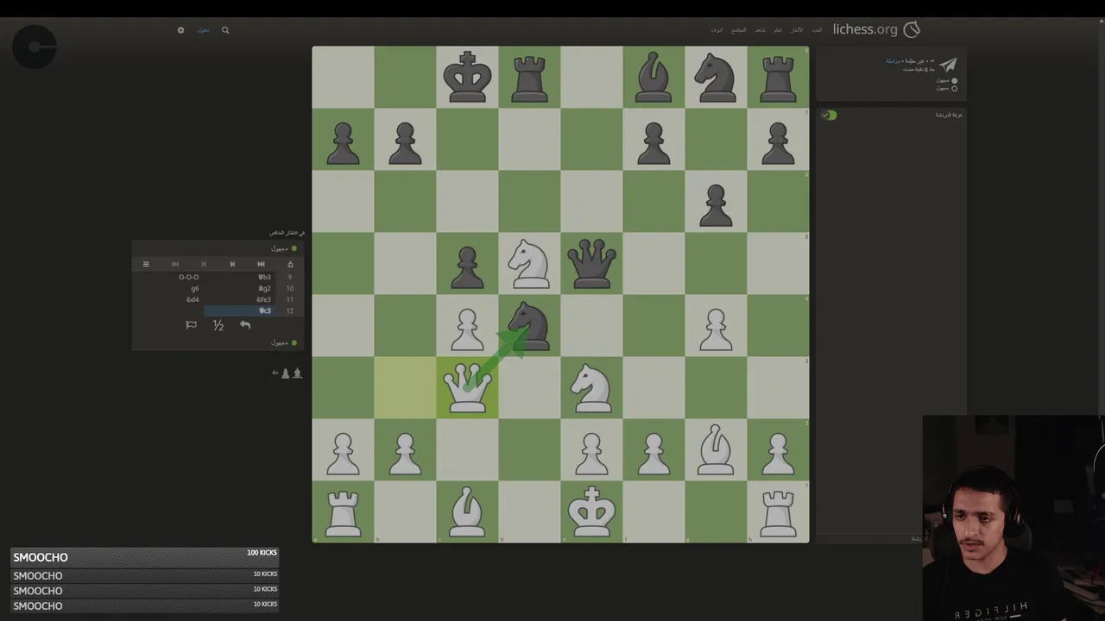Image resolution: width=1105 pixels, height=621 pixels.
Task: Click the empty b3 highlighted square
Action: tap(405, 388)
